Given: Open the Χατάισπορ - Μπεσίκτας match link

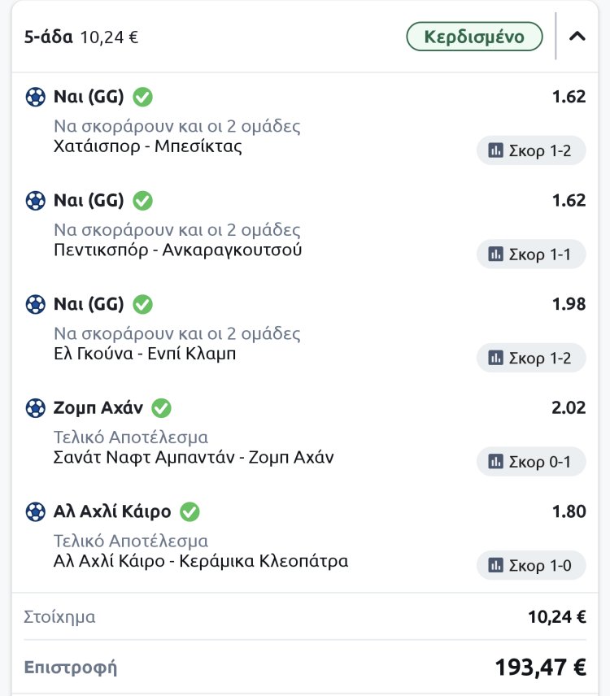Looking at the screenshot, I should [147, 147].
